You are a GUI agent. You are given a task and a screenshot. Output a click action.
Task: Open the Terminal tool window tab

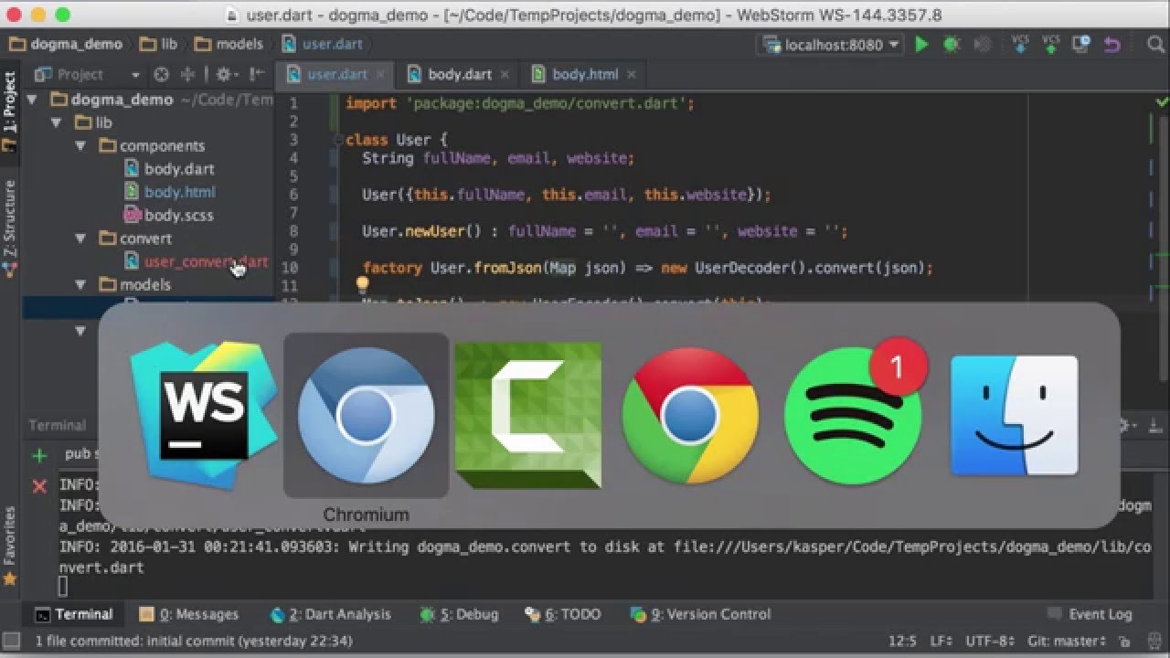(74, 614)
